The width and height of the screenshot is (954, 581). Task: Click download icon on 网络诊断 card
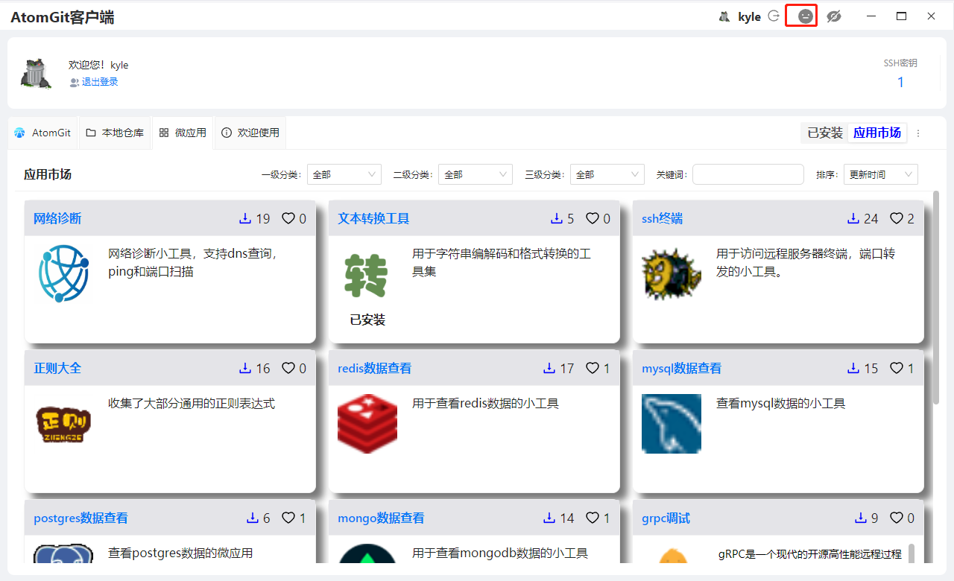[244, 218]
